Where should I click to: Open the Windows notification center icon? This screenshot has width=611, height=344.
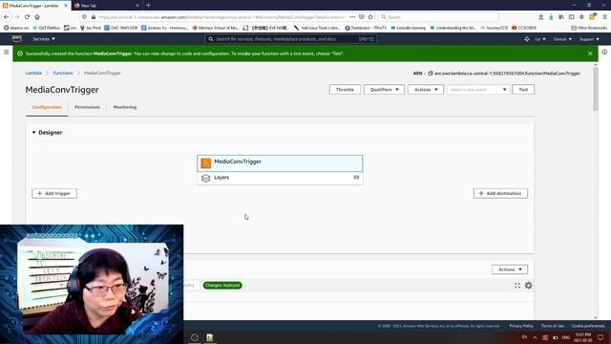(600, 337)
